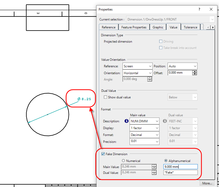The image size is (219, 187).
Task: Click the main value field containing 9.000 mm
Action: pos(180,167)
